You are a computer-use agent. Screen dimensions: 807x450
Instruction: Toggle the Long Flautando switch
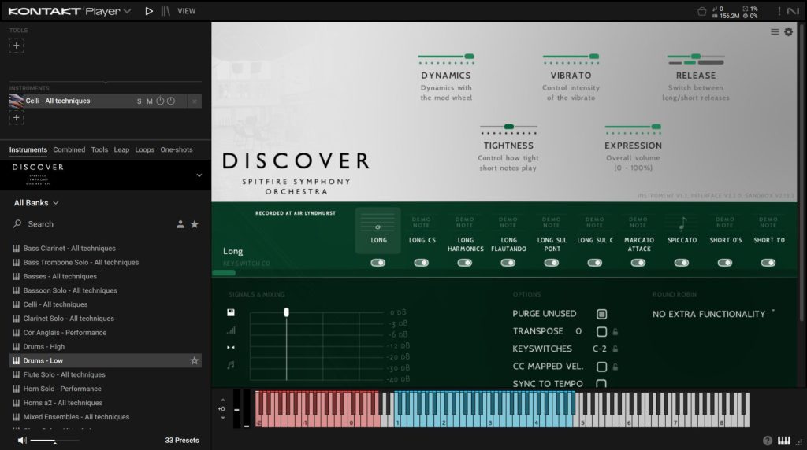click(508, 263)
